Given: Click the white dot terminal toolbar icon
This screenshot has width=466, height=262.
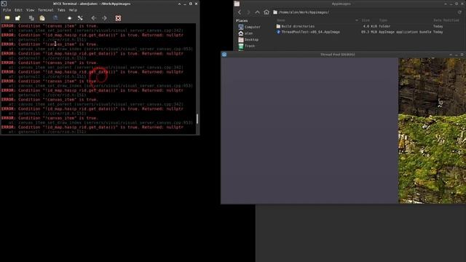Looking at the screenshot, I should click(70, 18).
